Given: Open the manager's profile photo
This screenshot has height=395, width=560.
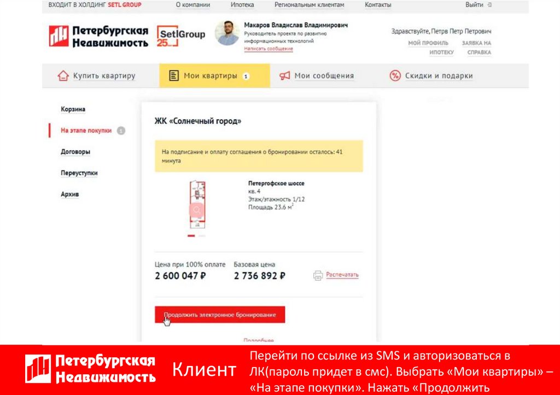Looking at the screenshot, I should (227, 33).
